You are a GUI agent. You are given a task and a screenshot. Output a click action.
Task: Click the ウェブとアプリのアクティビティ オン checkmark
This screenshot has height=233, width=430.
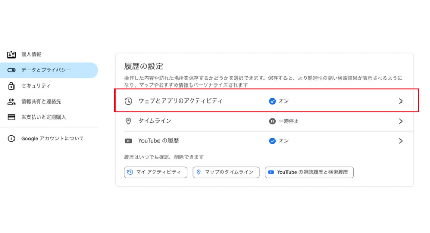click(x=272, y=101)
